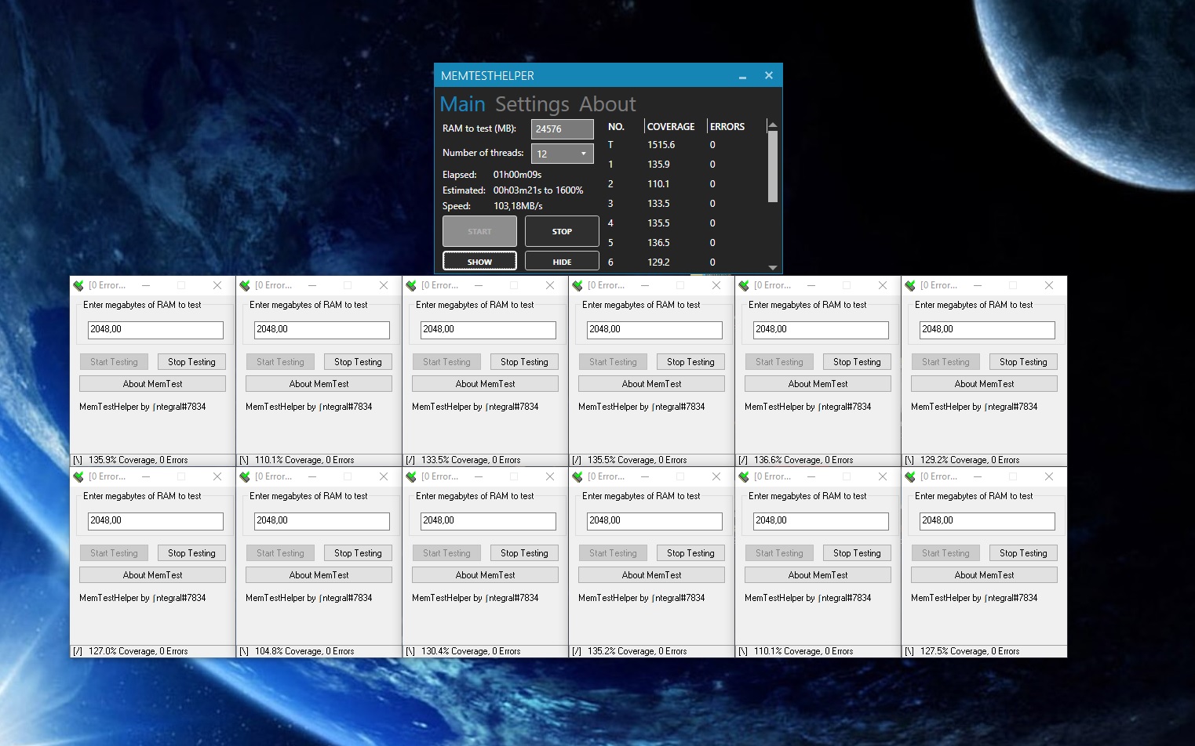Click the coverage list scrollbar down arrow
The height and width of the screenshot is (746, 1195).
point(772,266)
